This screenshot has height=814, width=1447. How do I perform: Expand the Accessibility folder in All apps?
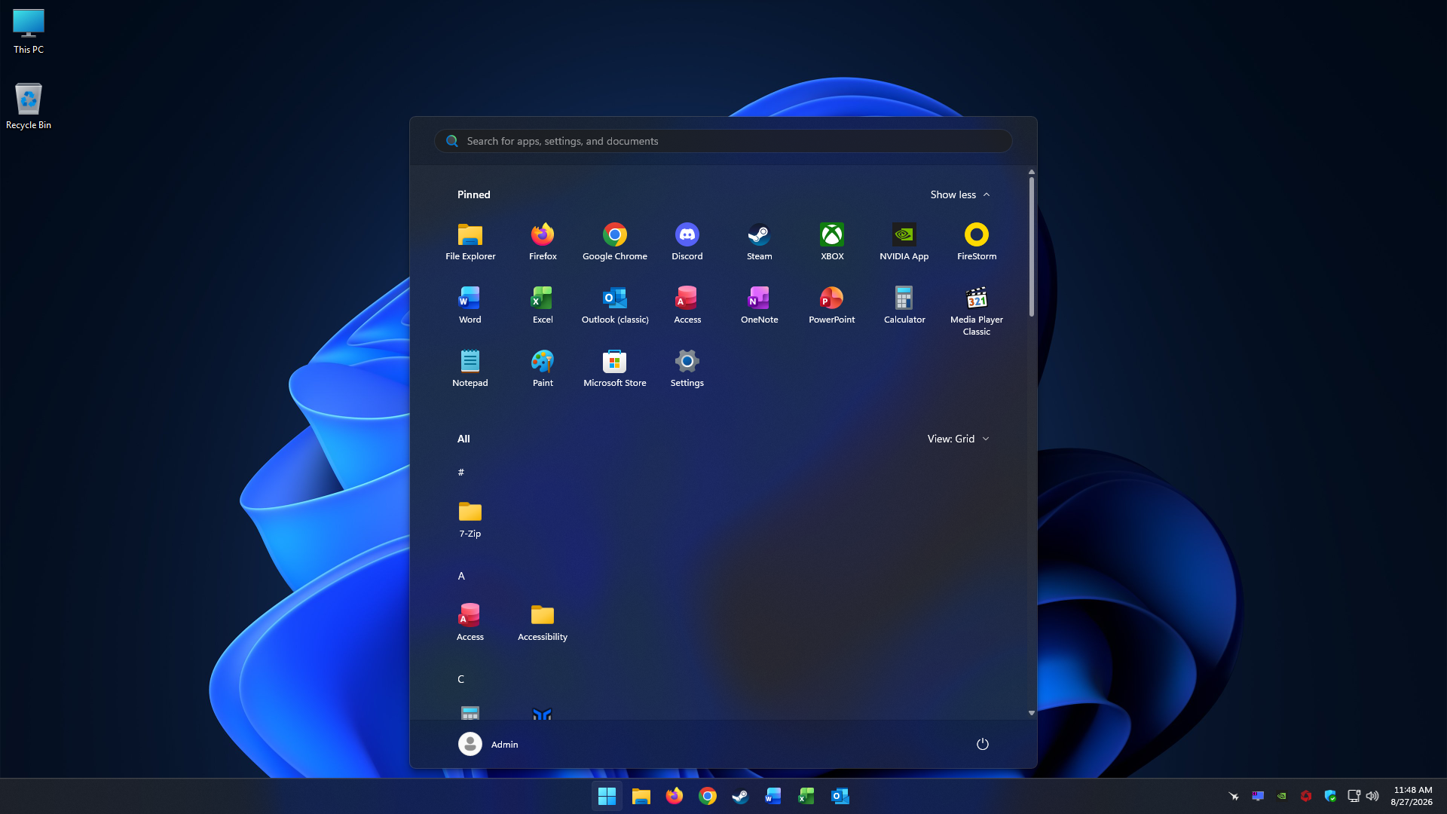coord(543,623)
